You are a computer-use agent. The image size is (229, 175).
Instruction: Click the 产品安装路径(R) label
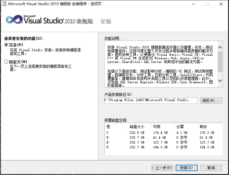[x=119, y=94]
